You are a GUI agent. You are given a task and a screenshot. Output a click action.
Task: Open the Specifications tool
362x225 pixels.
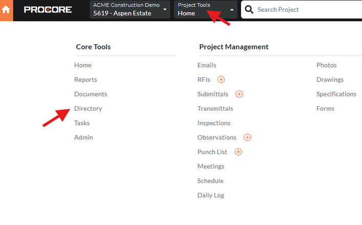[x=336, y=94]
